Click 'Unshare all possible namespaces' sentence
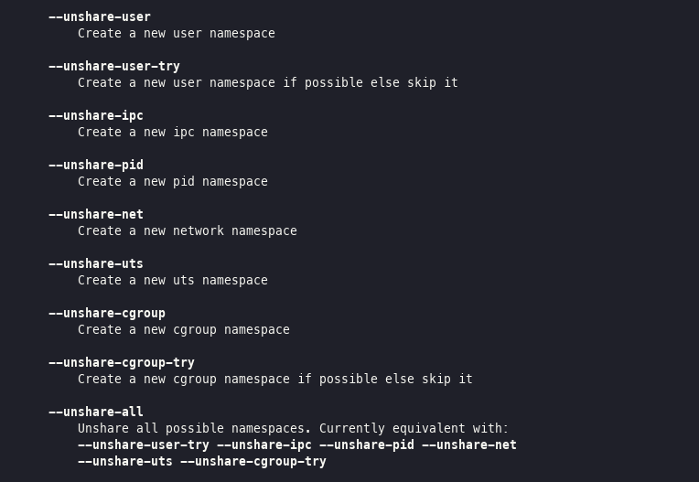Screen dimensions: 699x482 [x=194, y=429]
